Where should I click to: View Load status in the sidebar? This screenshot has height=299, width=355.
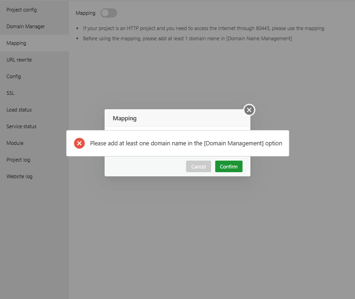[34, 110]
